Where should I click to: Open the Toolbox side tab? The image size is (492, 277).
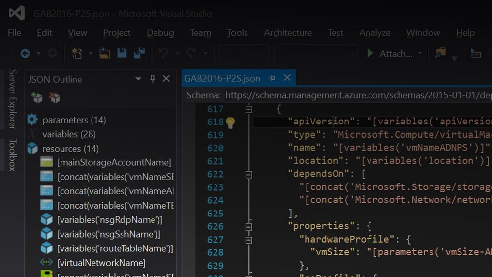point(13,155)
